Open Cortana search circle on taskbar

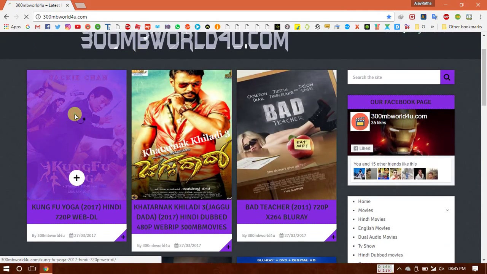point(19,269)
